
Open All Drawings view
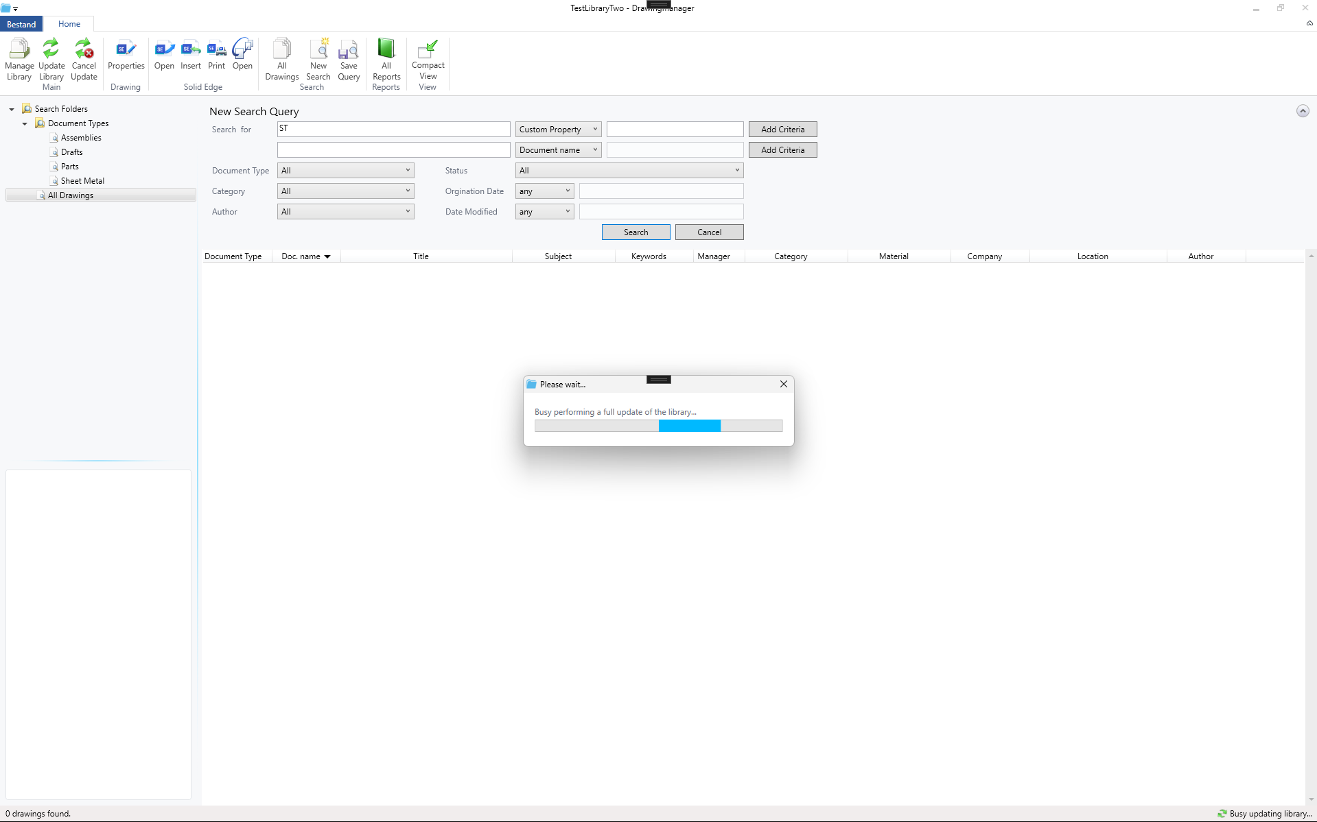281,58
